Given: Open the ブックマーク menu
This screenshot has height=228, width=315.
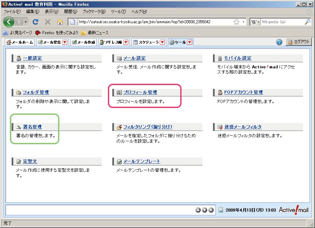Looking at the screenshot, I should (94, 12).
